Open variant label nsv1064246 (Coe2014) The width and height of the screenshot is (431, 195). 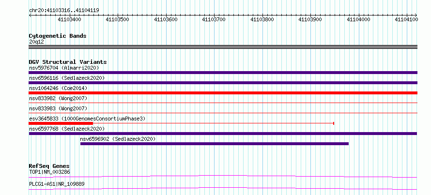[x=58, y=88]
